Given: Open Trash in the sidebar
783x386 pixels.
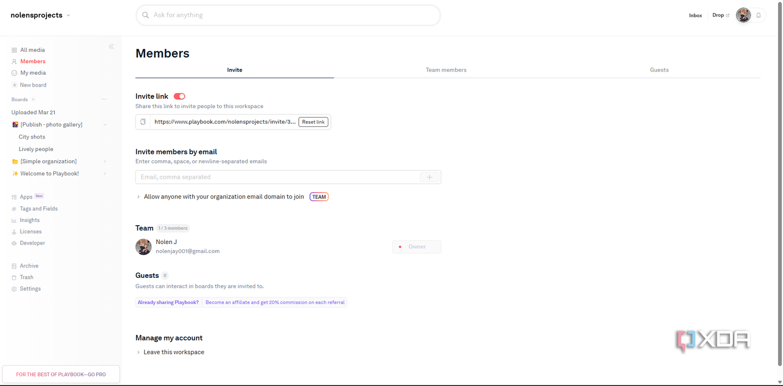Looking at the screenshot, I should 27,277.
